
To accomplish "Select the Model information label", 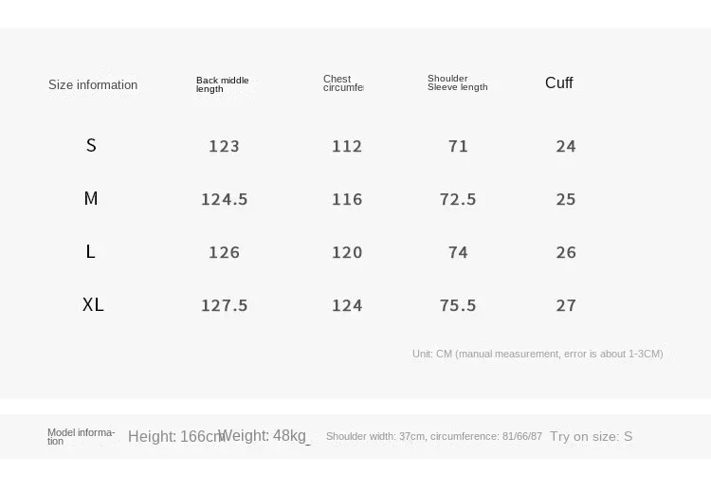I will click(x=81, y=436).
